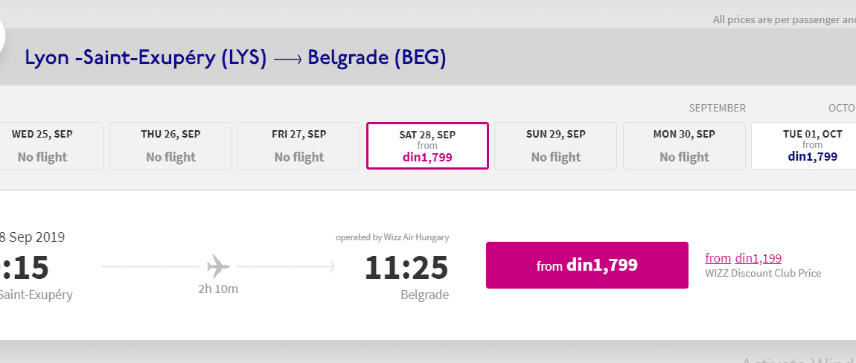Click the airplane icon in flight timeline
Viewport: 856px width, 363px height.
218,267
